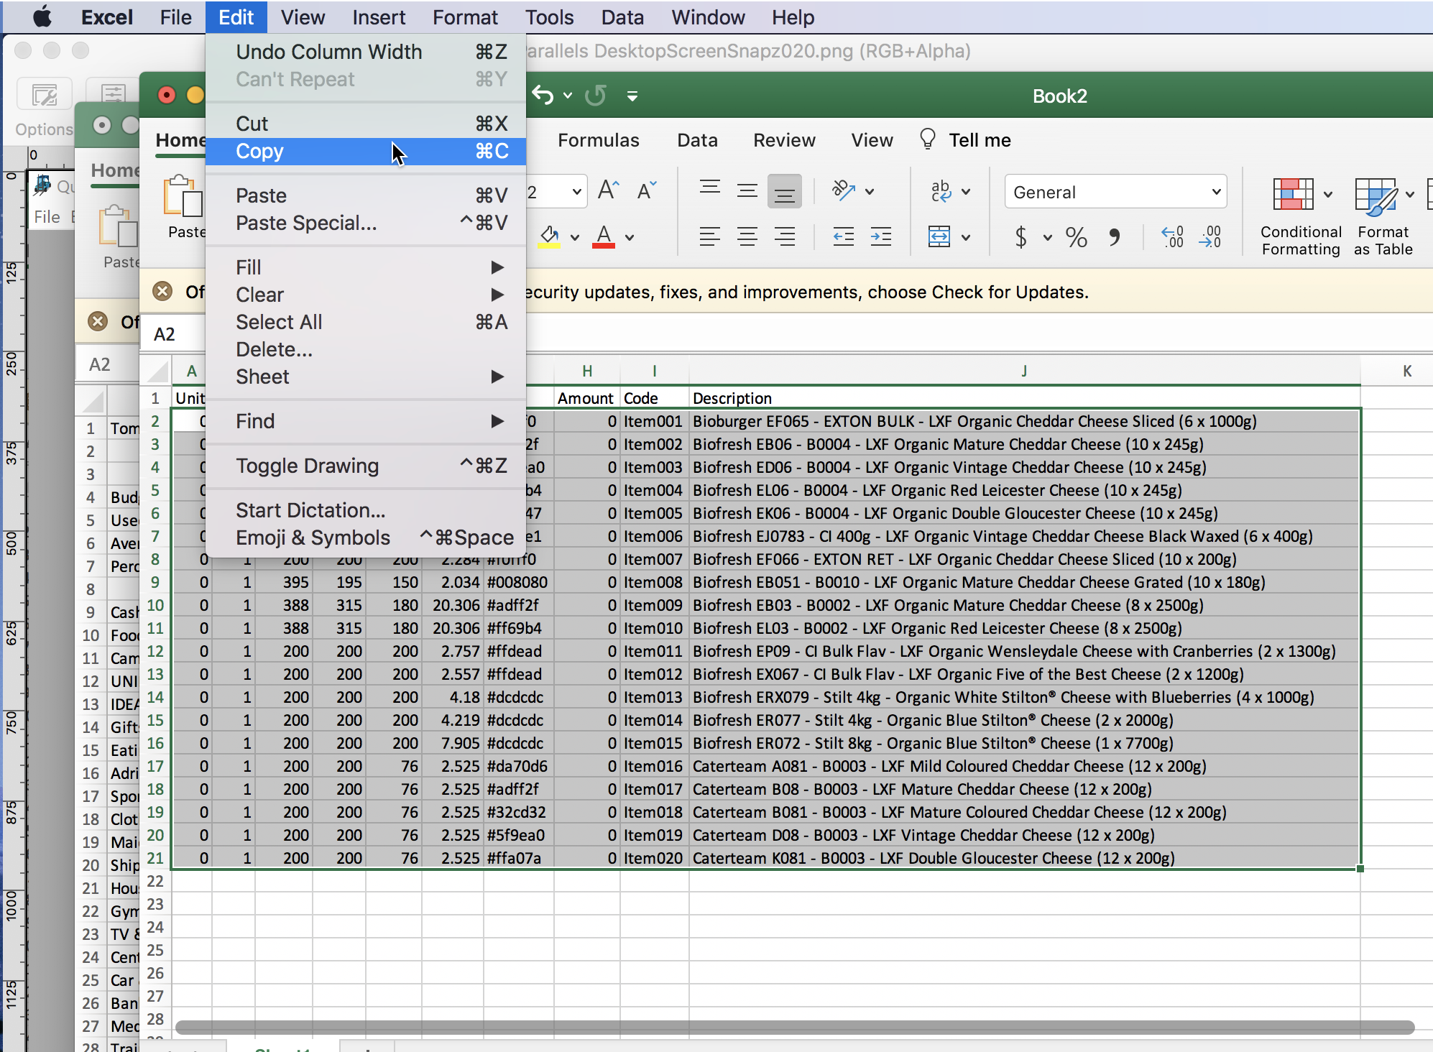Click the horizontal scrollbar in Book2

(x=794, y=1028)
